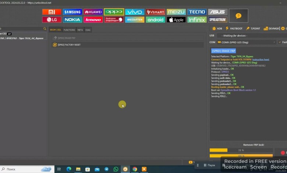Open ADB mode
This screenshot has height=173, width=287.
(217, 28)
